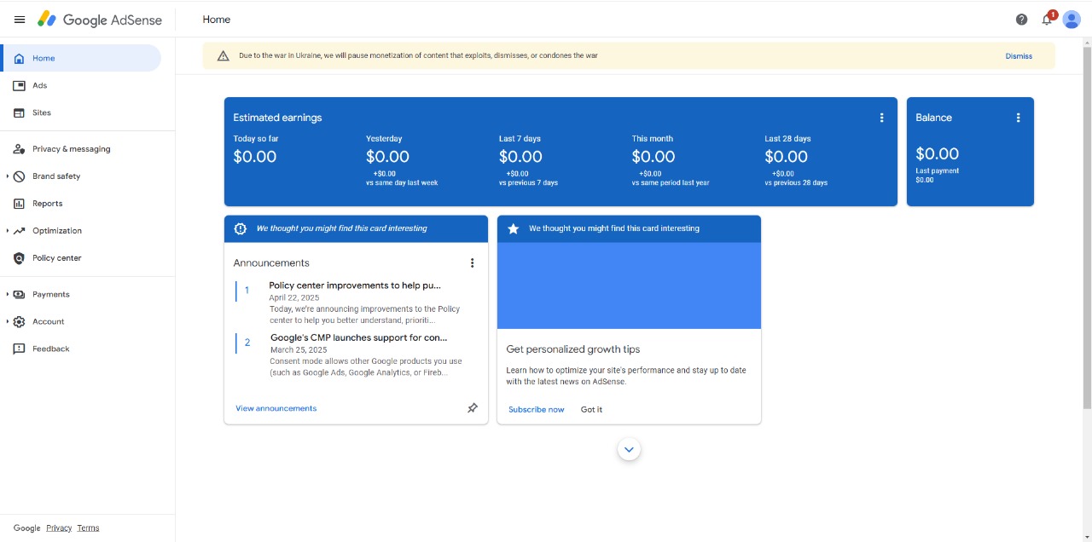Select the This month earnings value
1092x542 pixels.
(x=653, y=157)
